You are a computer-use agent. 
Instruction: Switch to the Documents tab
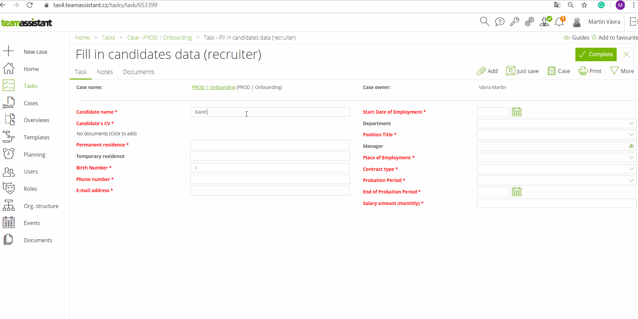click(139, 72)
